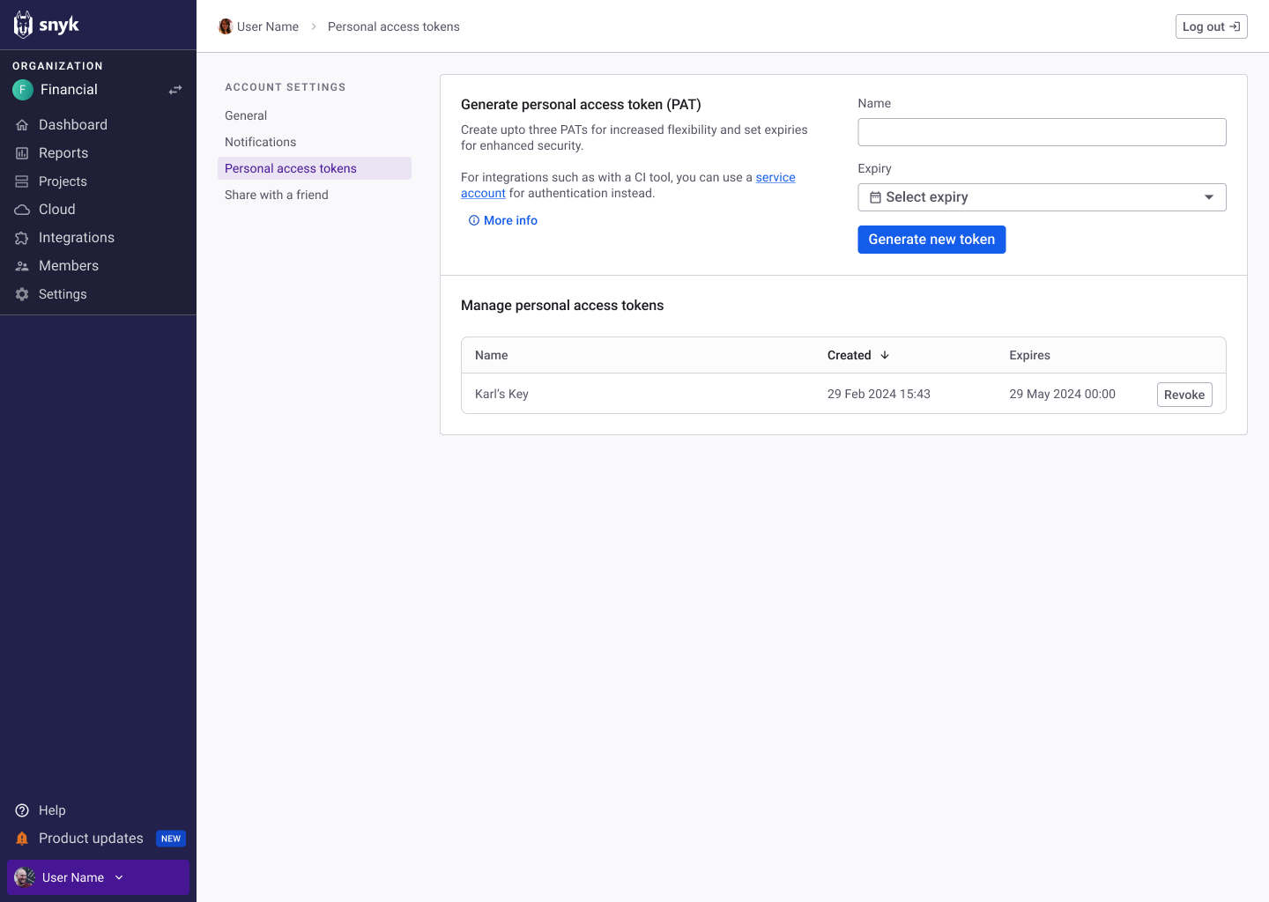Click the Dashboard home icon
Screen dimensions: 1269x902
pos(22,125)
